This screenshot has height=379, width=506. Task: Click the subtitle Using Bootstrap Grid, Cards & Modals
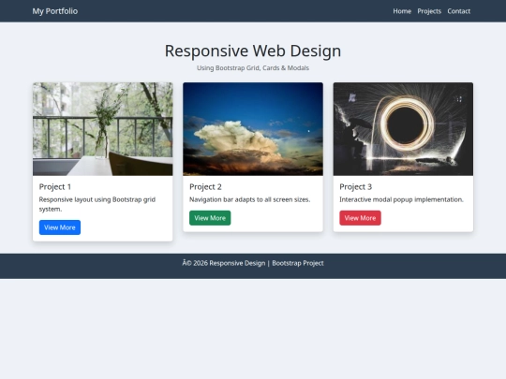pos(253,68)
